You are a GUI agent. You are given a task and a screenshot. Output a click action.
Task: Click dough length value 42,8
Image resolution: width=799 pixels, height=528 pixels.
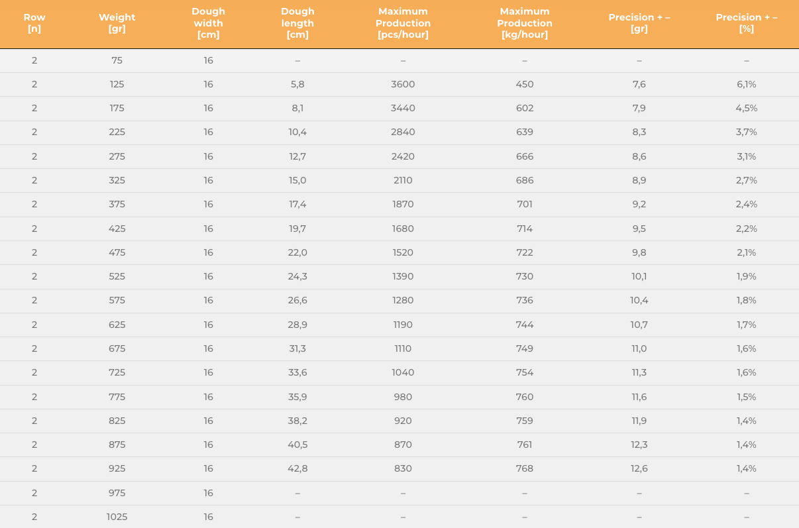[297, 468]
